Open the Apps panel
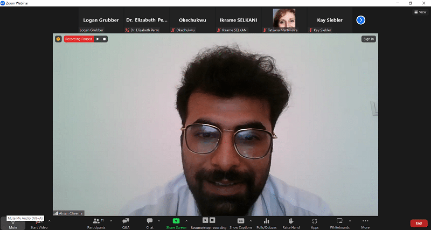Image resolution: width=431 pixels, height=230 pixels. click(315, 223)
